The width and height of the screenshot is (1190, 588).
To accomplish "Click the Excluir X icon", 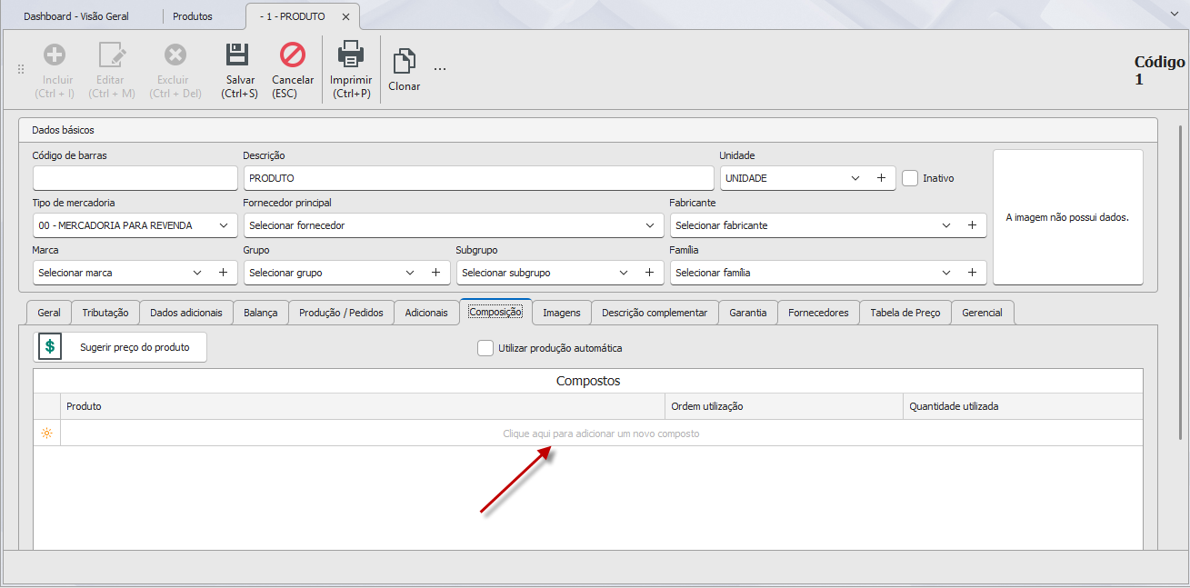I will coord(175,55).
